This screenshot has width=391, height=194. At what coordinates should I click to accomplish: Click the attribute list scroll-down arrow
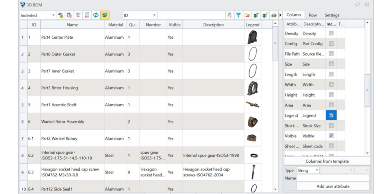click(x=367, y=153)
